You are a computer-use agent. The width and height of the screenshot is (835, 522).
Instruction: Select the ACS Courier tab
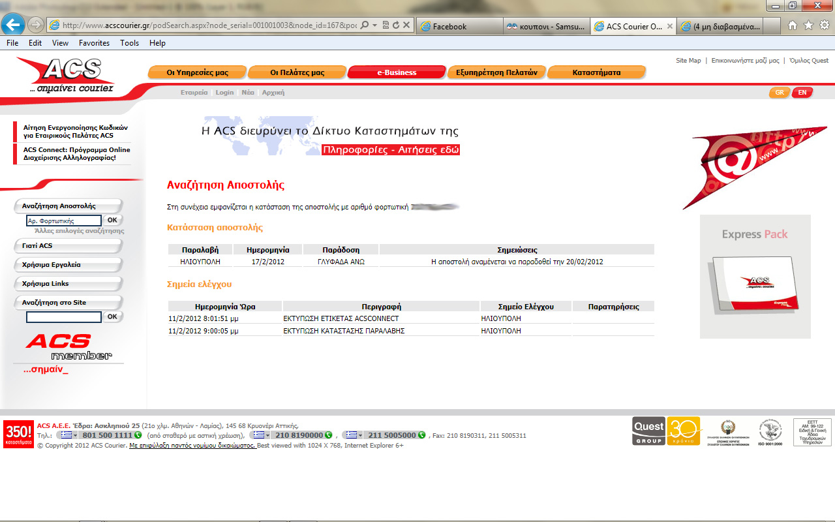click(633, 26)
